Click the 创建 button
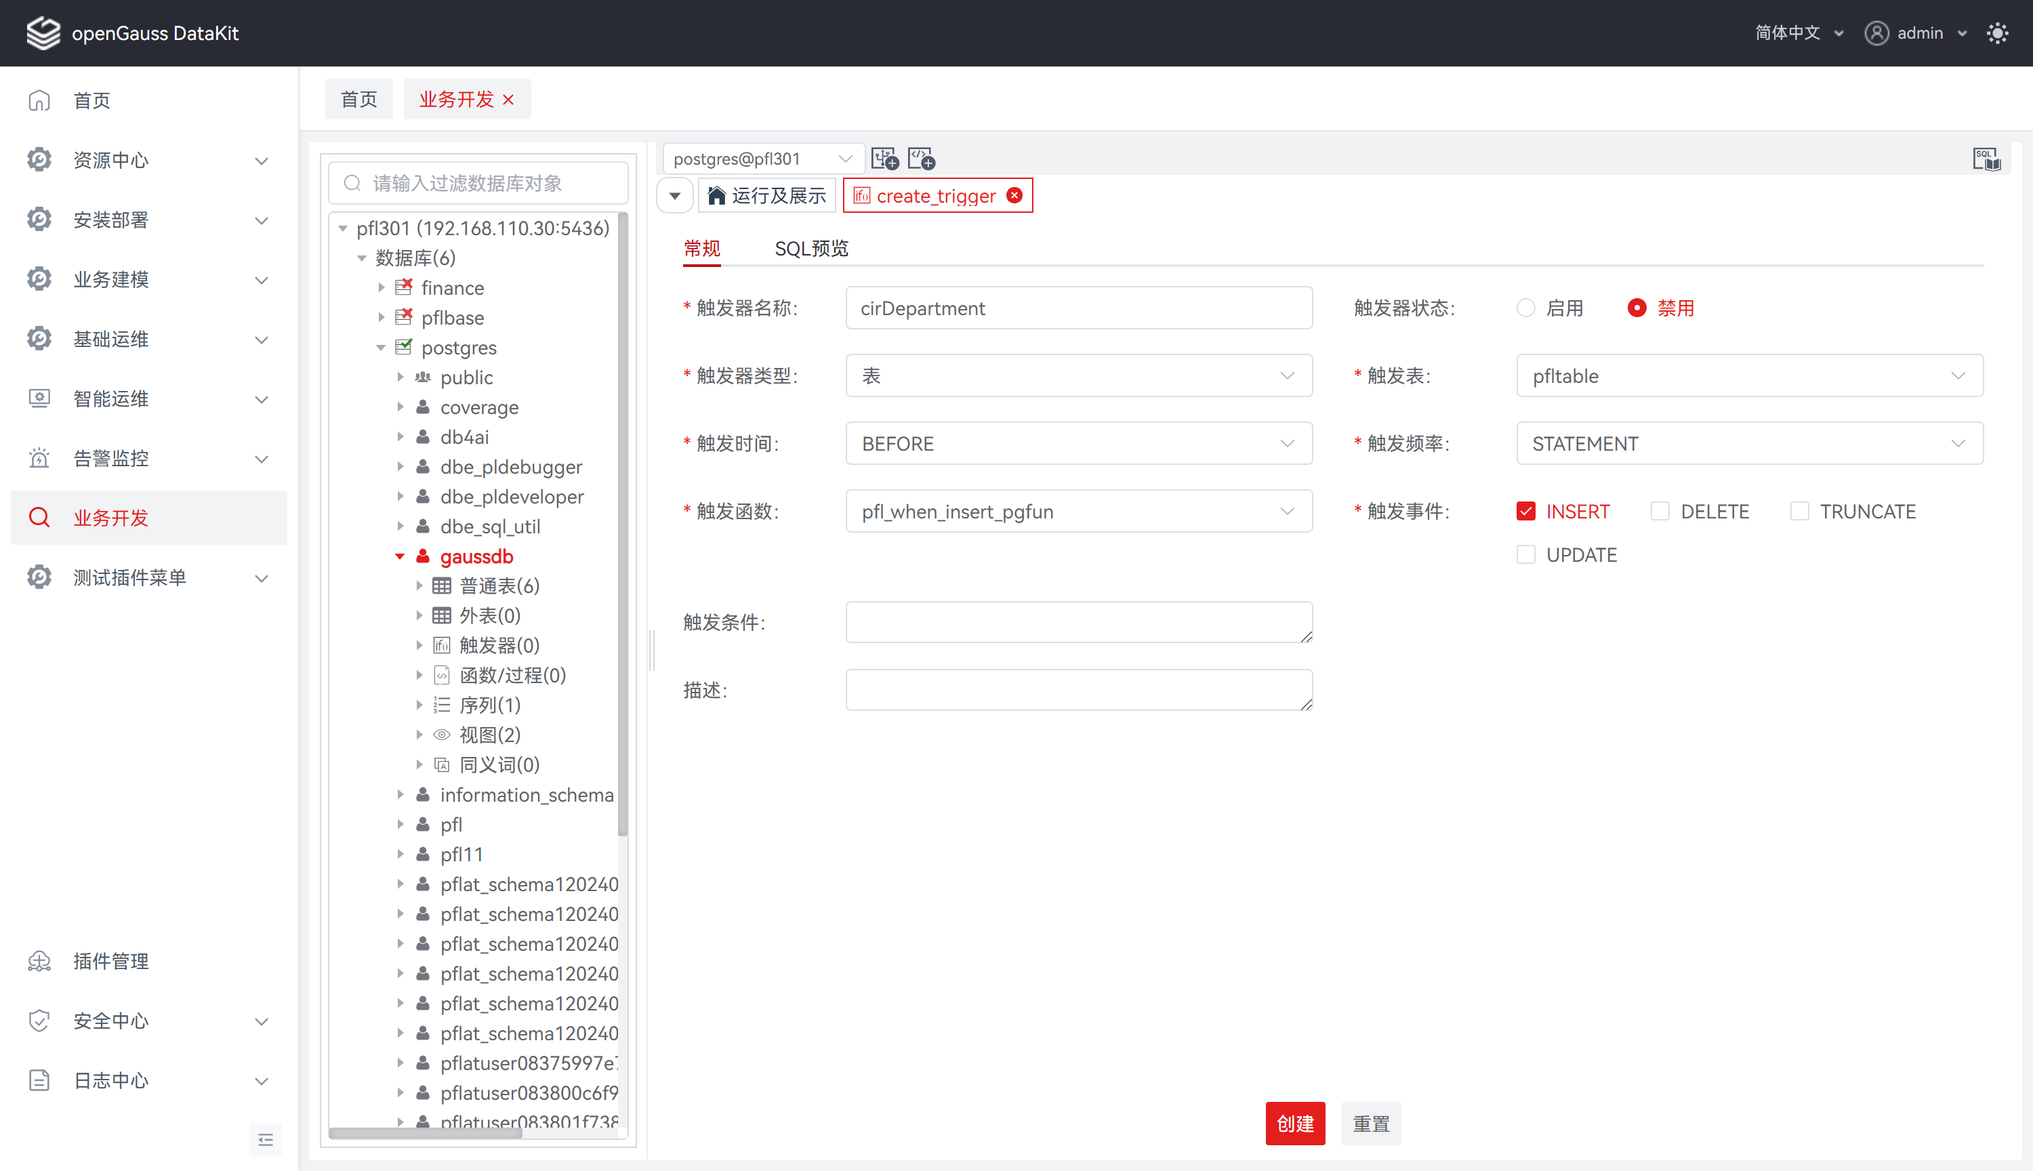 coord(1295,1124)
